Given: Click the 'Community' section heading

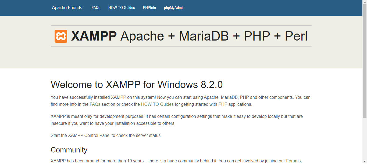Looking at the screenshot, I should [x=69, y=150].
